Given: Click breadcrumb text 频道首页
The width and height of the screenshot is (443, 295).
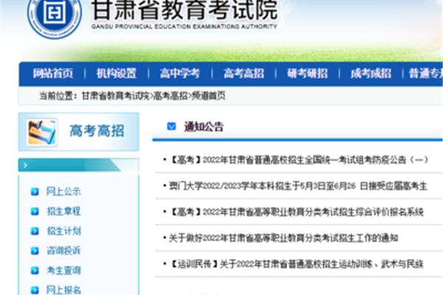Looking at the screenshot, I should pos(208,96).
